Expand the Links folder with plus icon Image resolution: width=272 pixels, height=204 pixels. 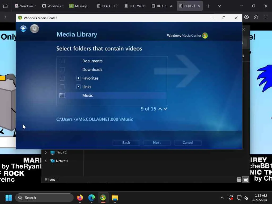click(x=78, y=87)
